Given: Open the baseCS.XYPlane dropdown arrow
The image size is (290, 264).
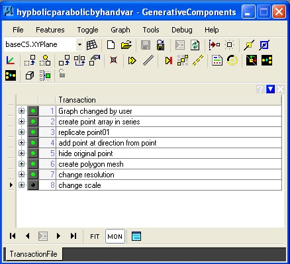Looking at the screenshot, I should [x=79, y=44].
